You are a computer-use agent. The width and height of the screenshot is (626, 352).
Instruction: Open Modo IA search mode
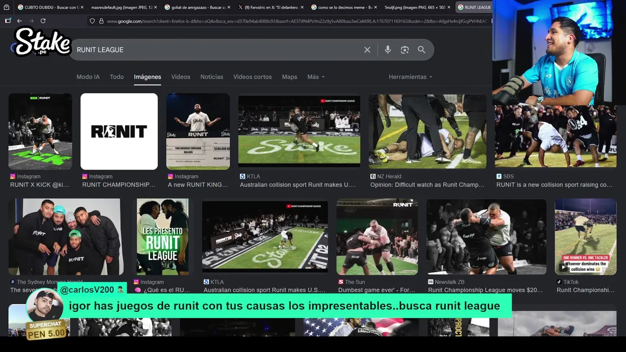pos(88,77)
